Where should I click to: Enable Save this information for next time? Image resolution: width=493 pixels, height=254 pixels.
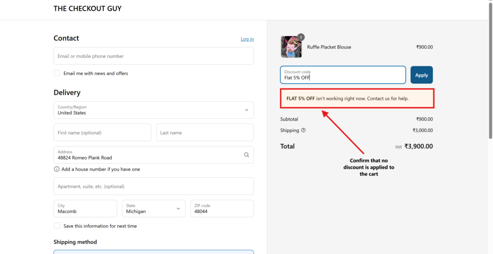[57, 226]
